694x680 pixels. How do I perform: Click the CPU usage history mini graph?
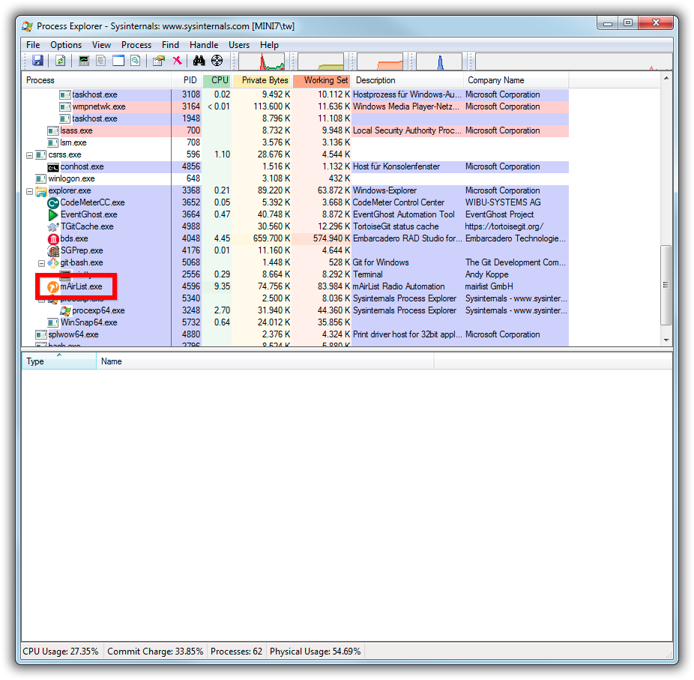(262, 61)
